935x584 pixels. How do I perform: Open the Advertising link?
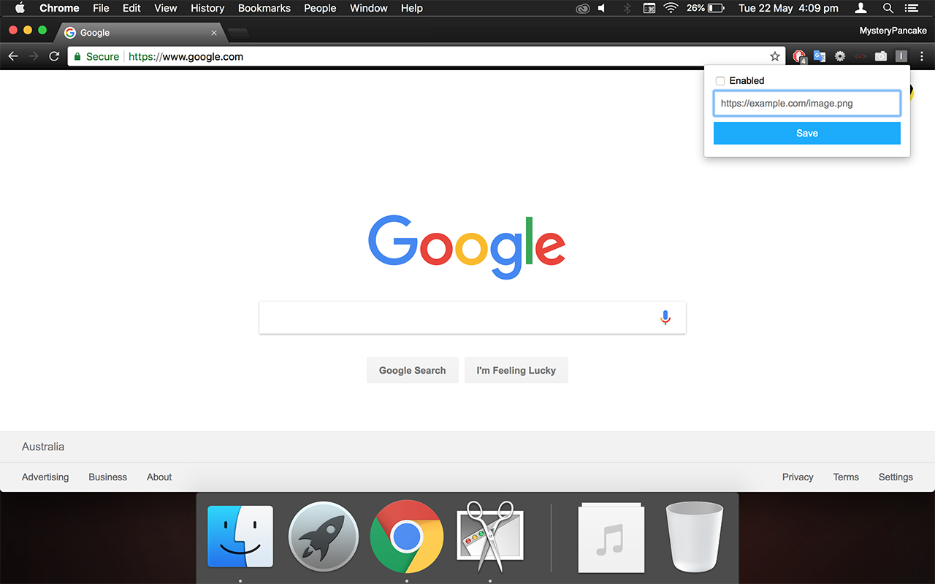45,477
